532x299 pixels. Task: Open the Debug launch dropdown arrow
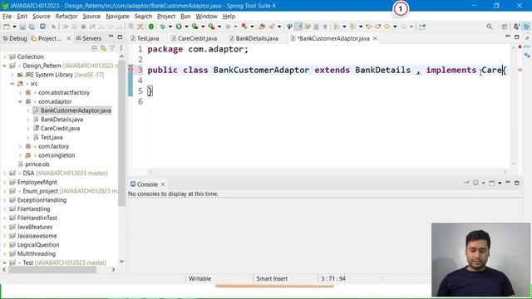pyautogui.click(x=170, y=27)
